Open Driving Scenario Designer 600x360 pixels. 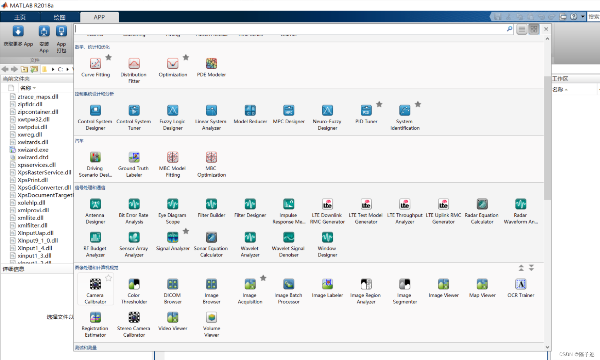pyautogui.click(x=95, y=164)
